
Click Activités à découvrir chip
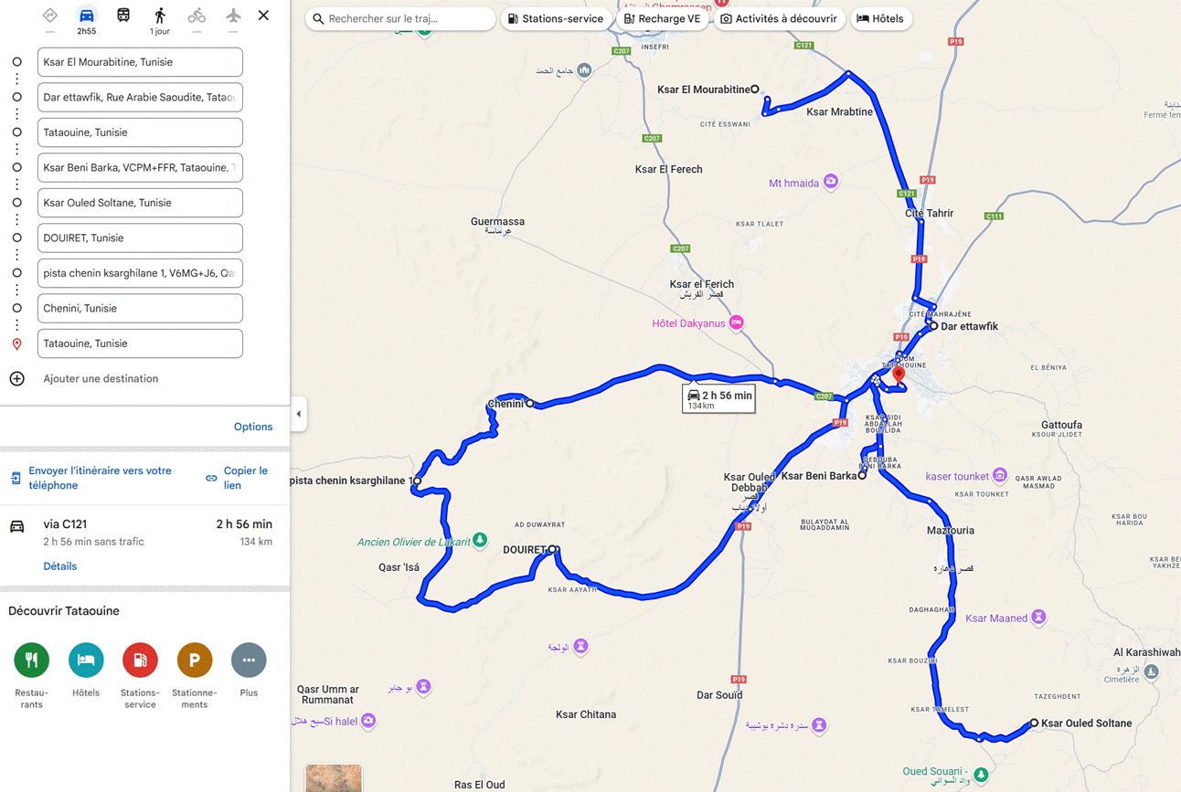779,18
